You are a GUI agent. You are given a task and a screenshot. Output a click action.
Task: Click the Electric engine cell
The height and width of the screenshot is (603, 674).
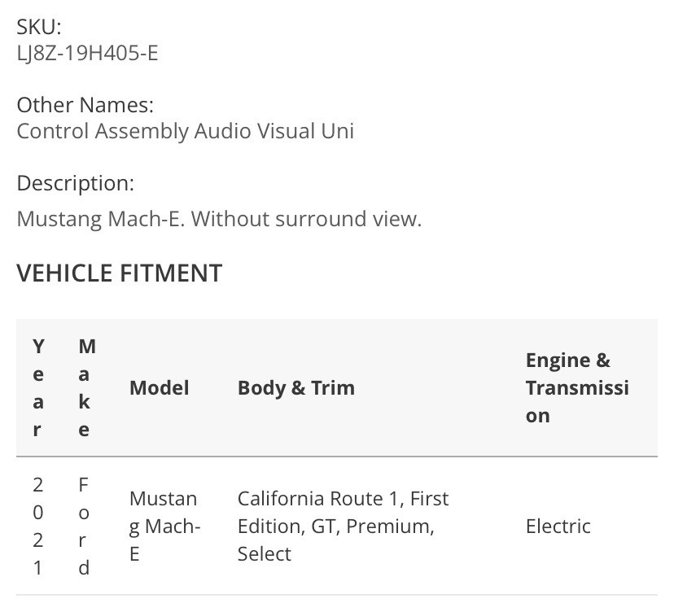(x=558, y=527)
